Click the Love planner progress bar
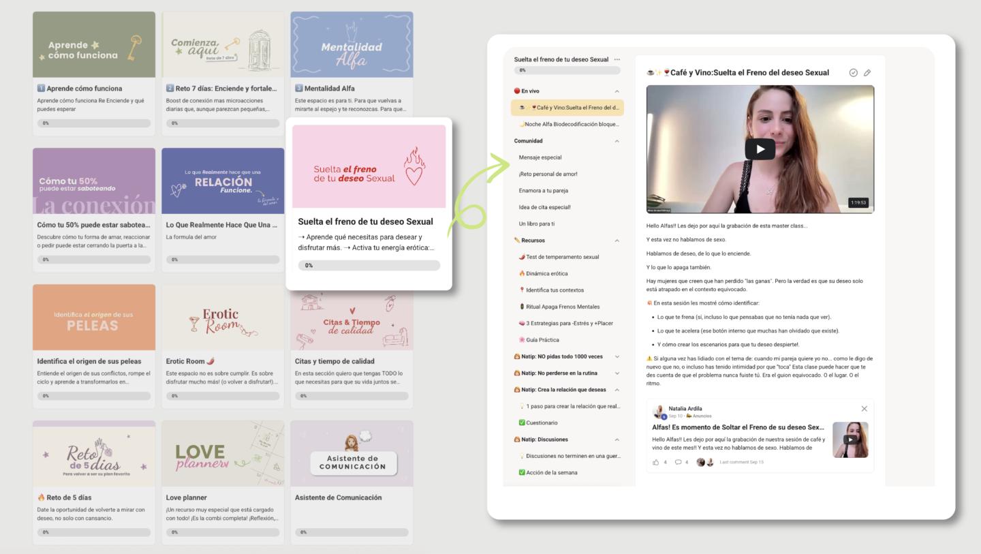This screenshot has width=981, height=554. click(223, 532)
